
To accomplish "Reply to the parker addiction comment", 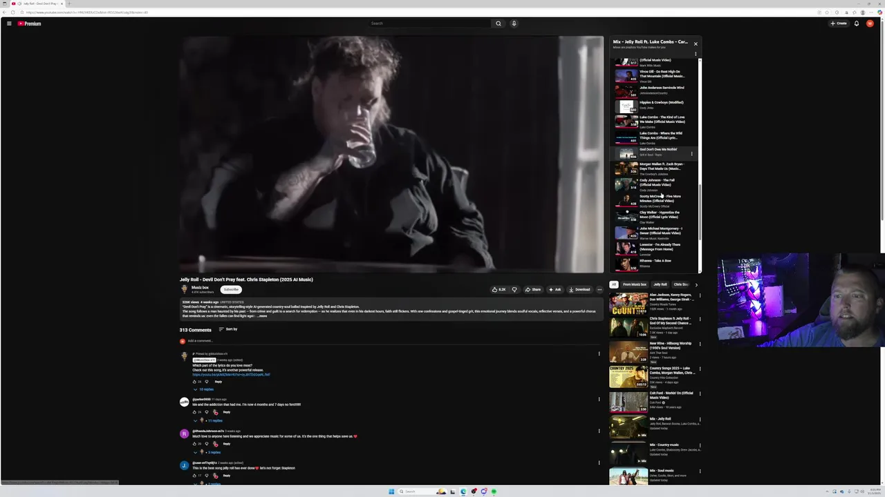I will pyautogui.click(x=226, y=412).
